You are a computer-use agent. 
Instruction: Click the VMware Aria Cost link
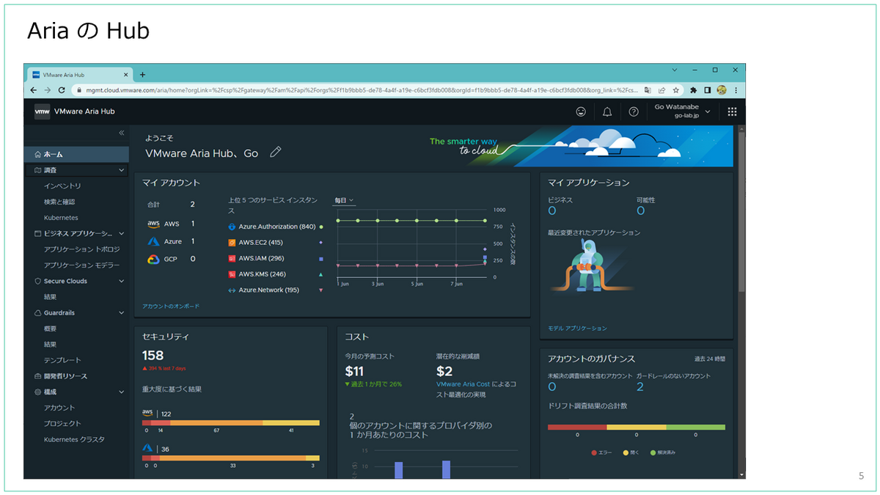click(463, 384)
